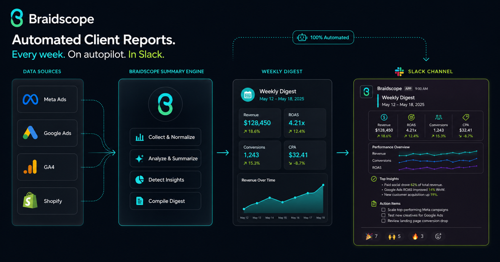Click the Braidscope logo icon in the header
The height and width of the screenshot is (262, 500).
coord(17,19)
